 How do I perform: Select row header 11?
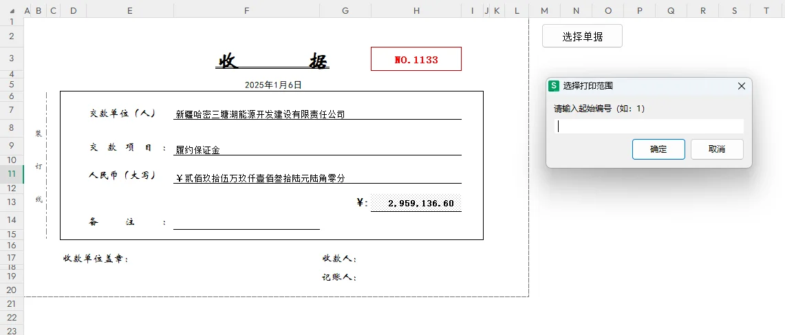tap(12, 174)
